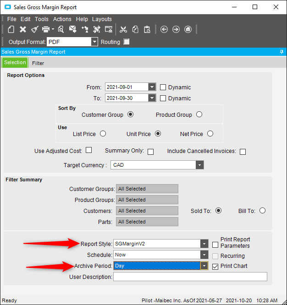The width and height of the screenshot is (287, 305).
Task: Select Product Group sort option
Action: click(x=199, y=114)
